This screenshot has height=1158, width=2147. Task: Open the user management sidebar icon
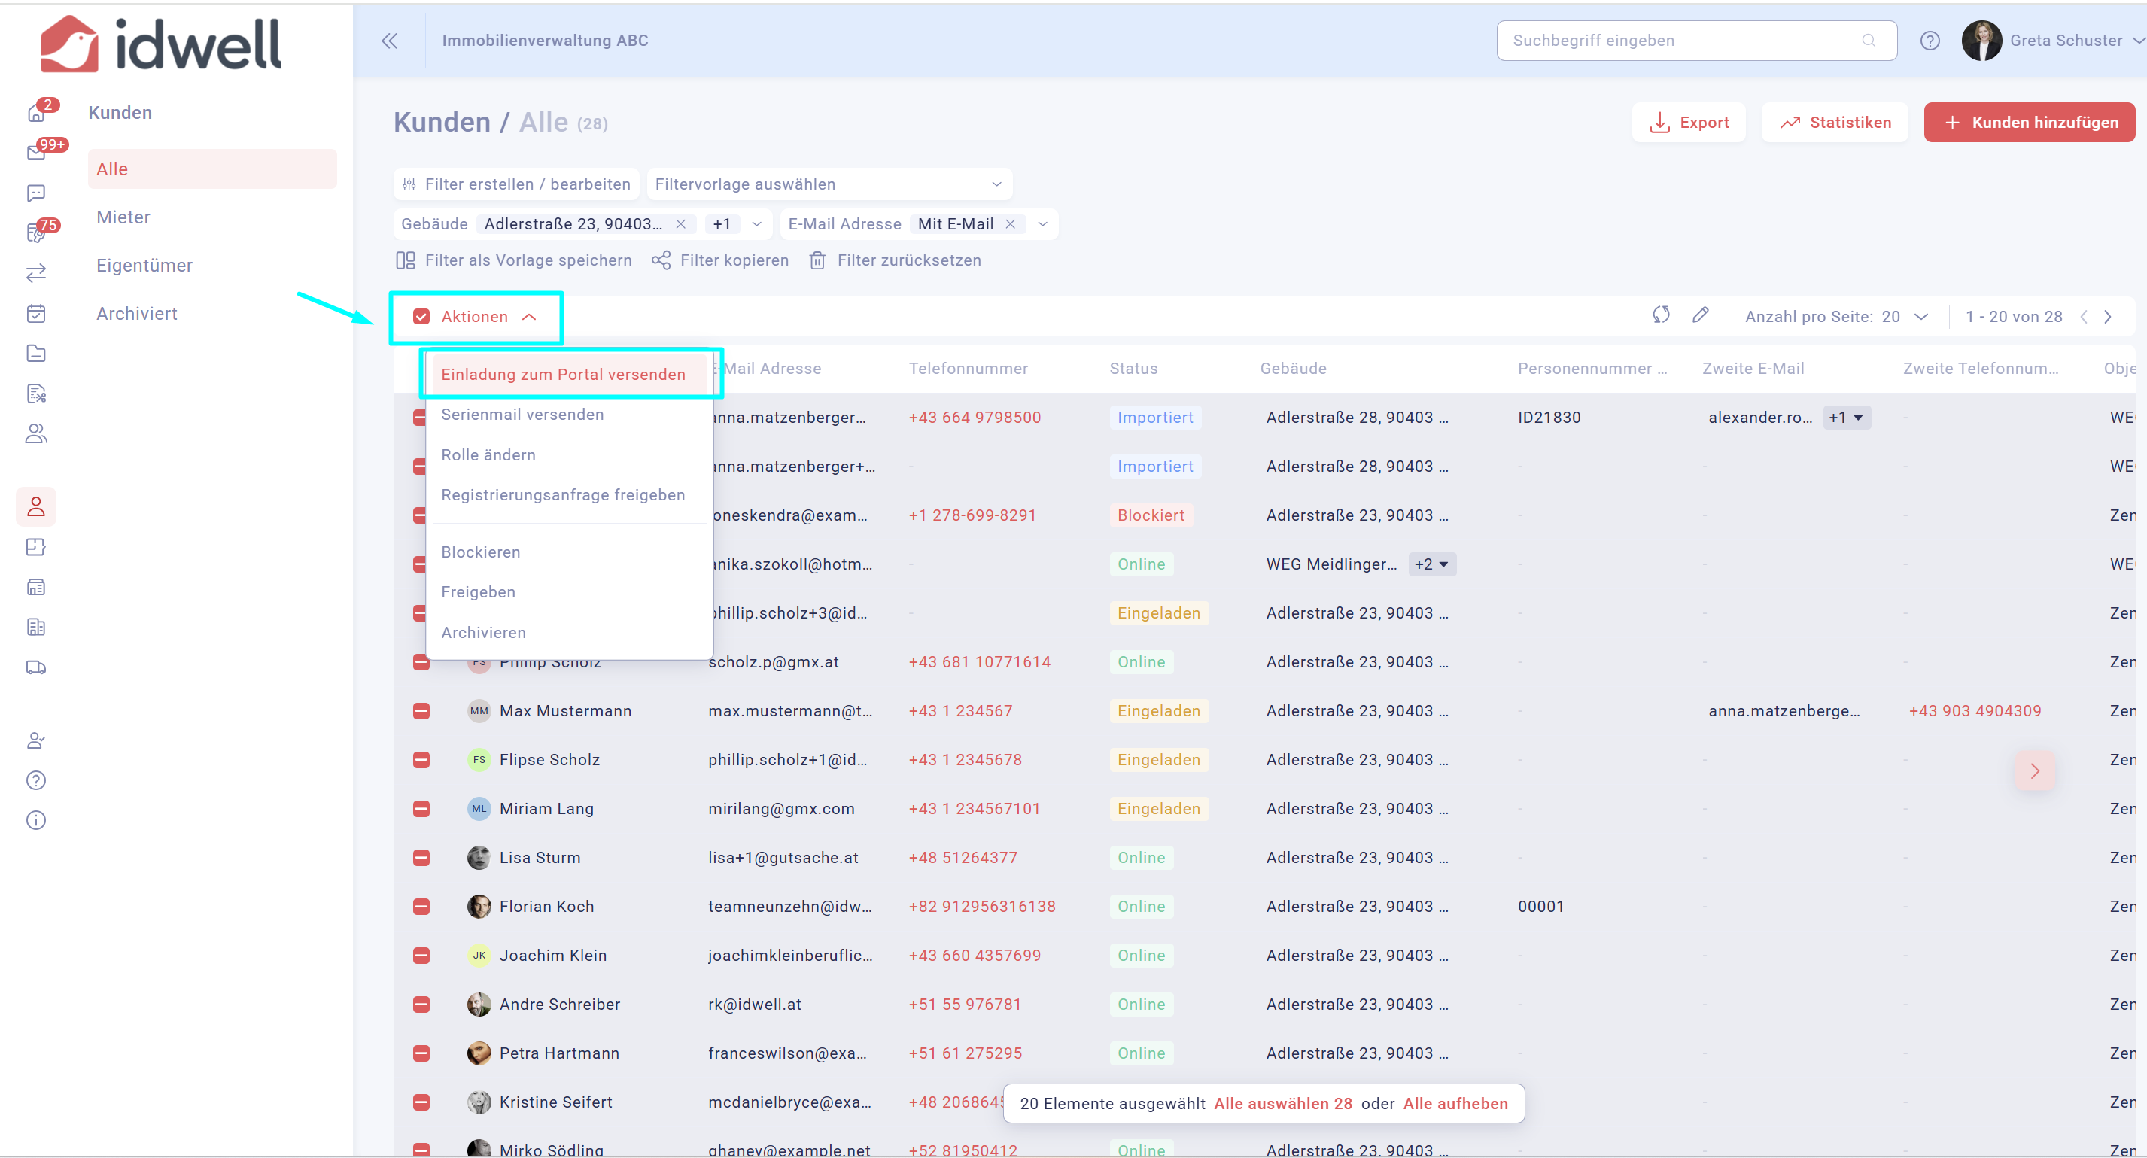[x=36, y=740]
